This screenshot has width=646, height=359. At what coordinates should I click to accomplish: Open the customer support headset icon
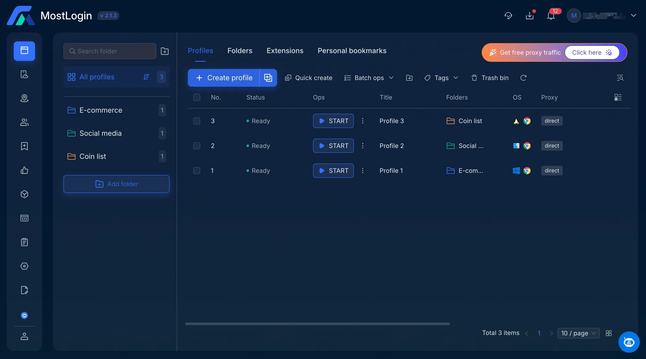(508, 15)
